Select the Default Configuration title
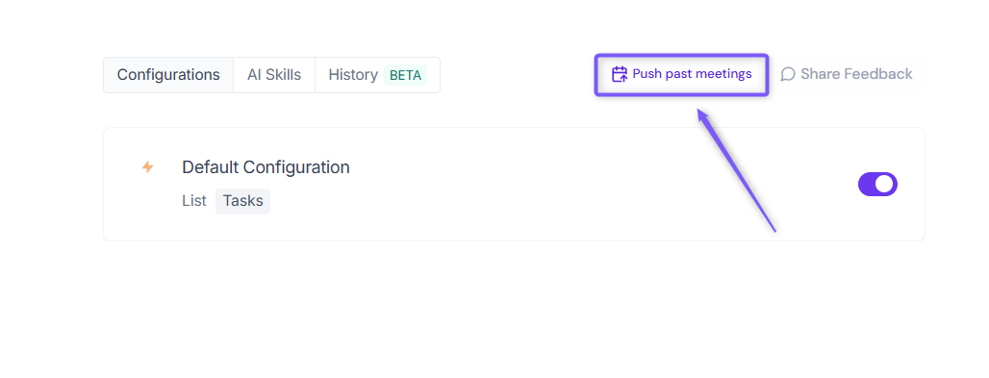Screen dimensions: 989x378 pos(266,167)
